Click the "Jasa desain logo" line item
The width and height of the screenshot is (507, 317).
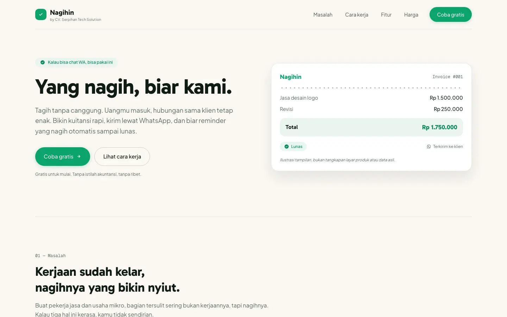coord(299,98)
